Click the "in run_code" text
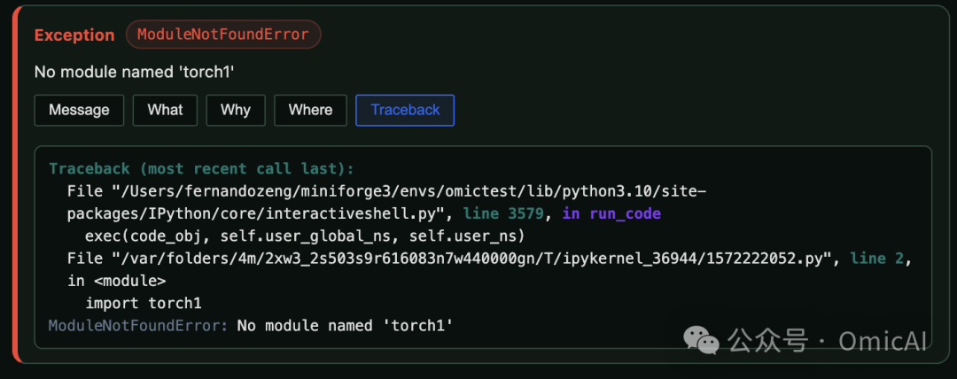The image size is (957, 379). pos(611,213)
